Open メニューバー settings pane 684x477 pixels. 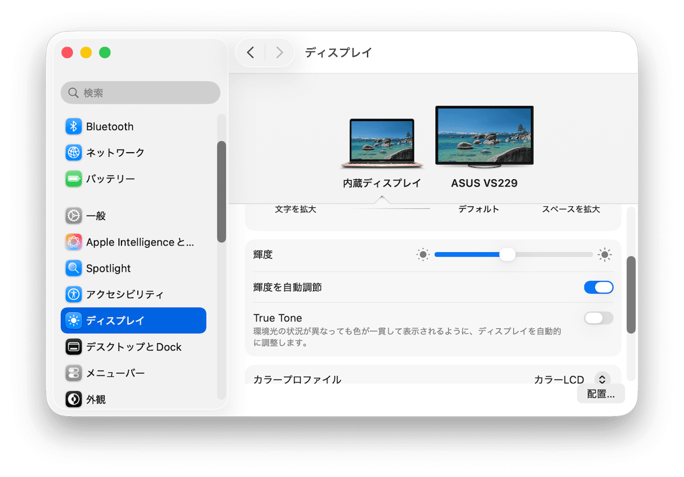click(x=133, y=373)
